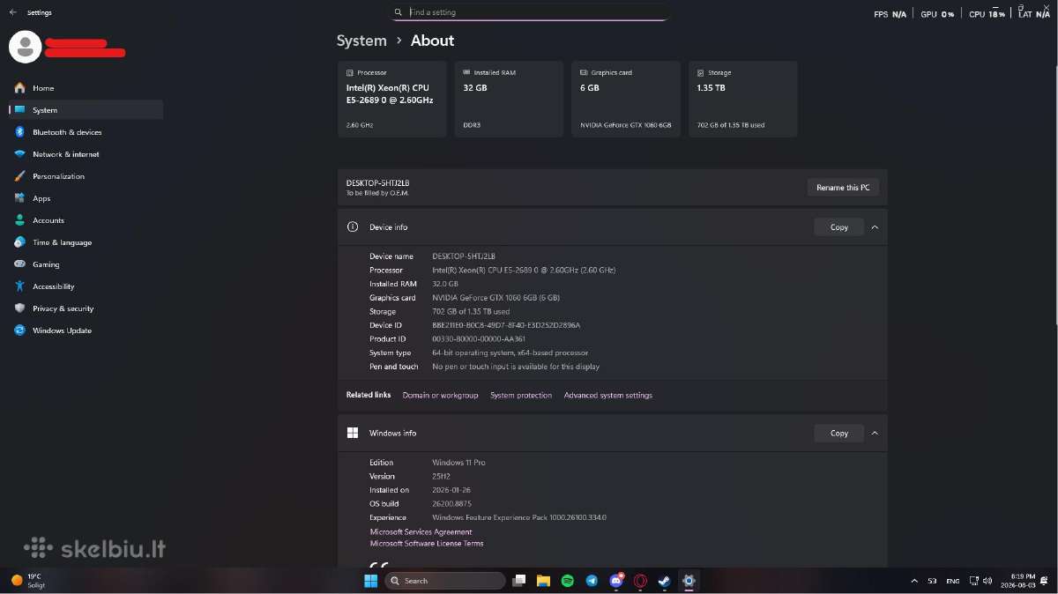Viewport: 1058px width, 594px height.
Task: Open Domain or workgroup link
Action: point(440,396)
